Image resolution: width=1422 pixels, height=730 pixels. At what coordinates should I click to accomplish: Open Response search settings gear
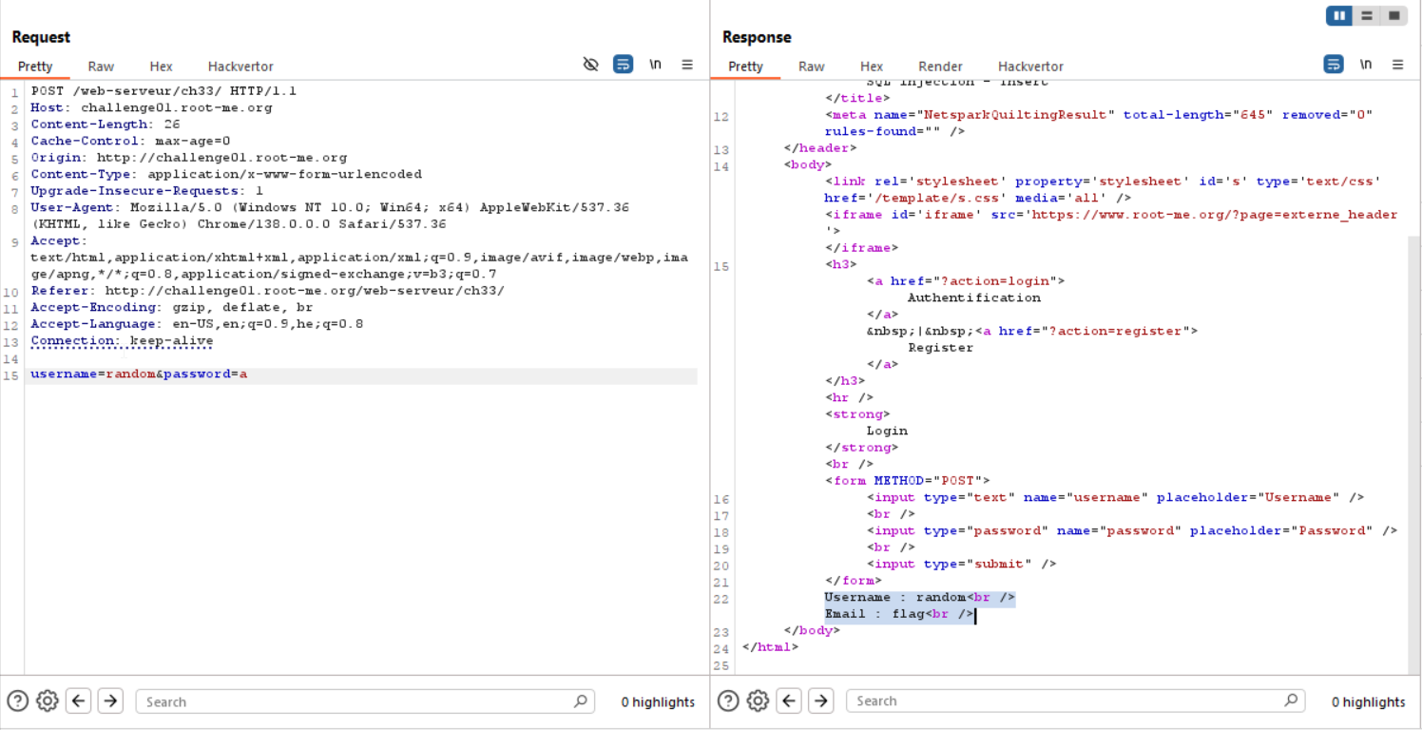(757, 701)
